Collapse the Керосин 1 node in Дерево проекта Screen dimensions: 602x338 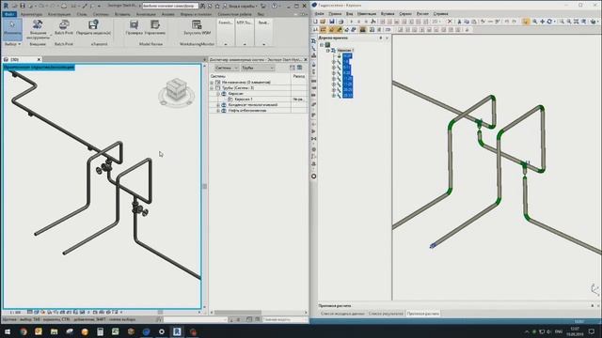tap(327, 50)
